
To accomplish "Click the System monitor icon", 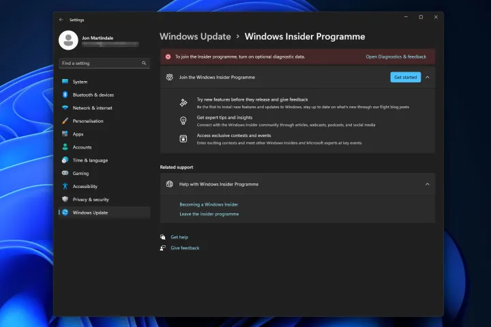I will [x=65, y=82].
